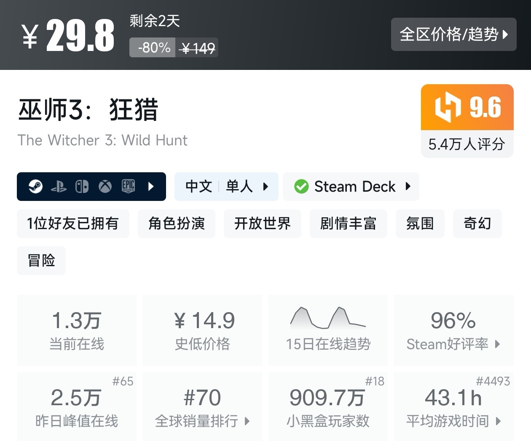Image resolution: width=531 pixels, height=441 pixels.
Task: Click the PlayStation platform icon
Action: pyautogui.click(x=59, y=187)
